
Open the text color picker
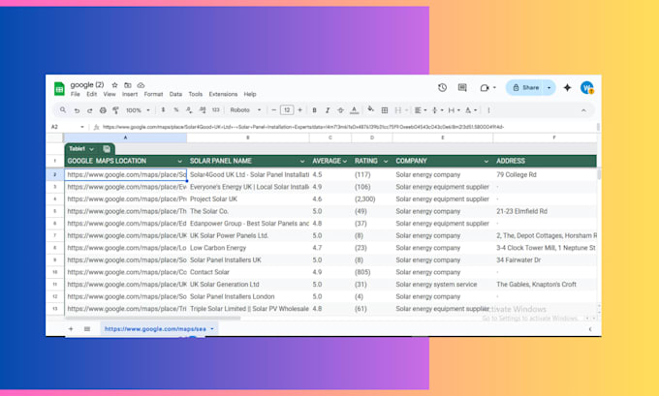[x=355, y=110]
